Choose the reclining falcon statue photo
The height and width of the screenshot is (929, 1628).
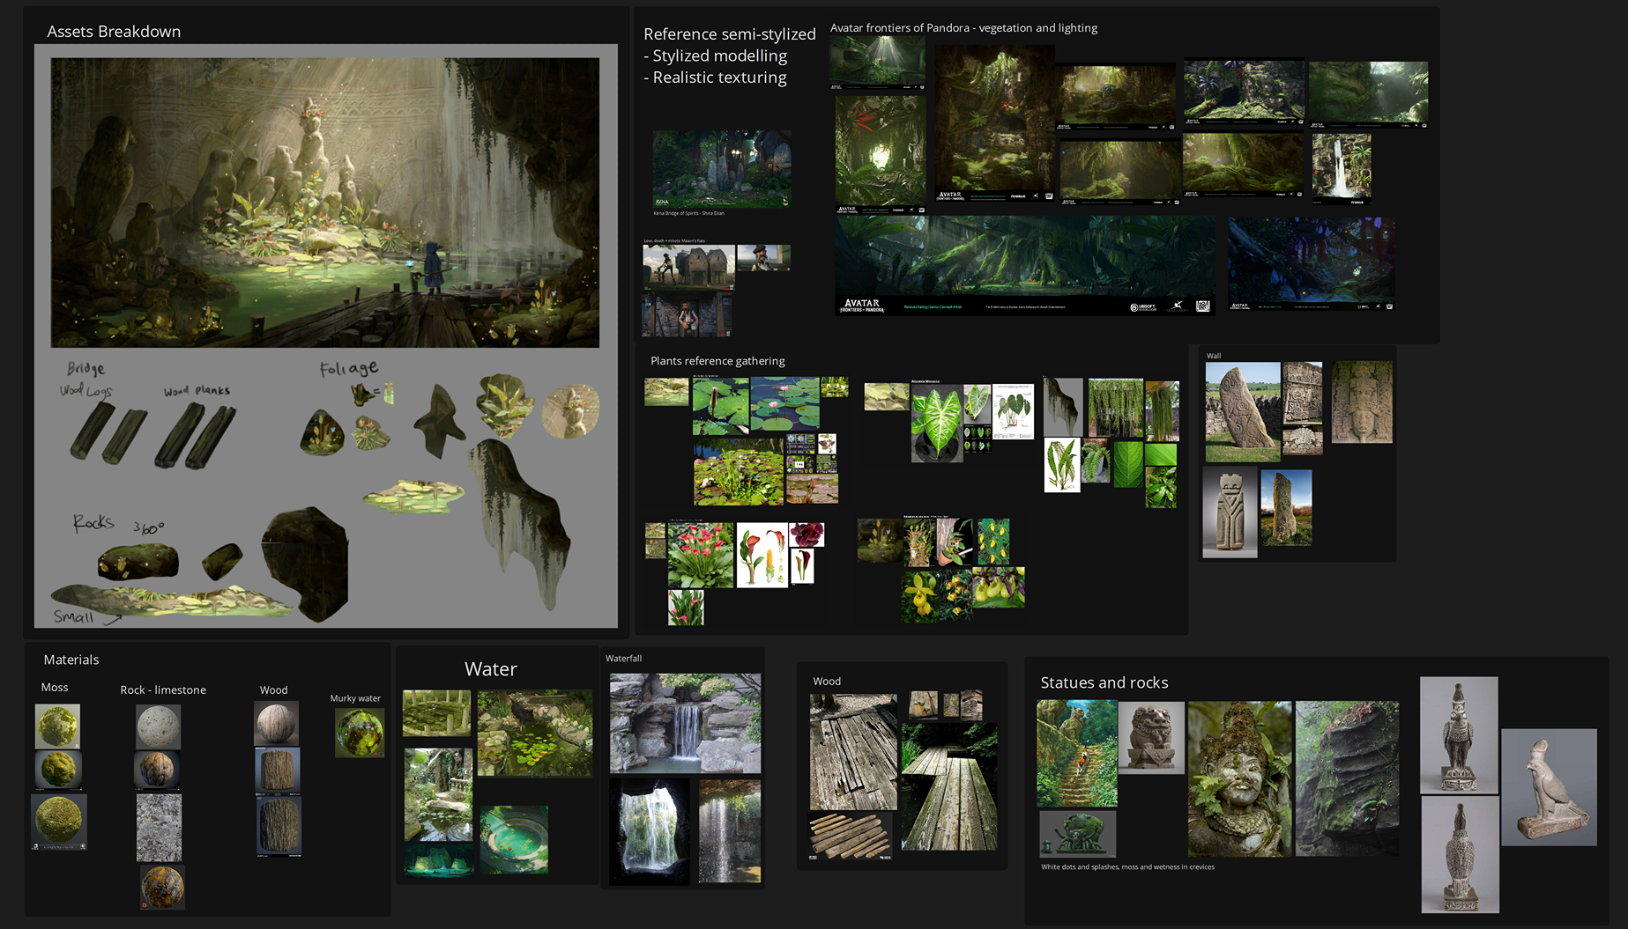[1549, 787]
